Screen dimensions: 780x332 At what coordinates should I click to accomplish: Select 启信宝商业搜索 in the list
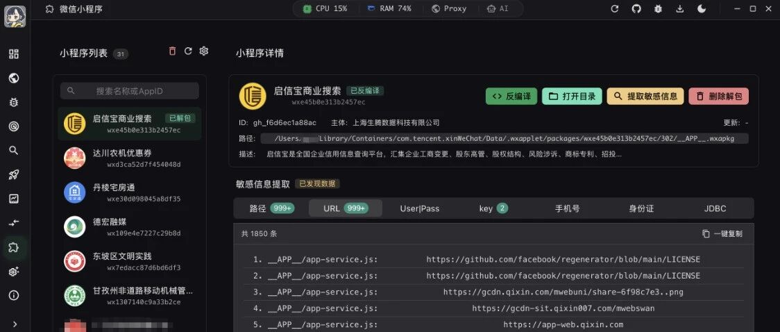pos(129,124)
